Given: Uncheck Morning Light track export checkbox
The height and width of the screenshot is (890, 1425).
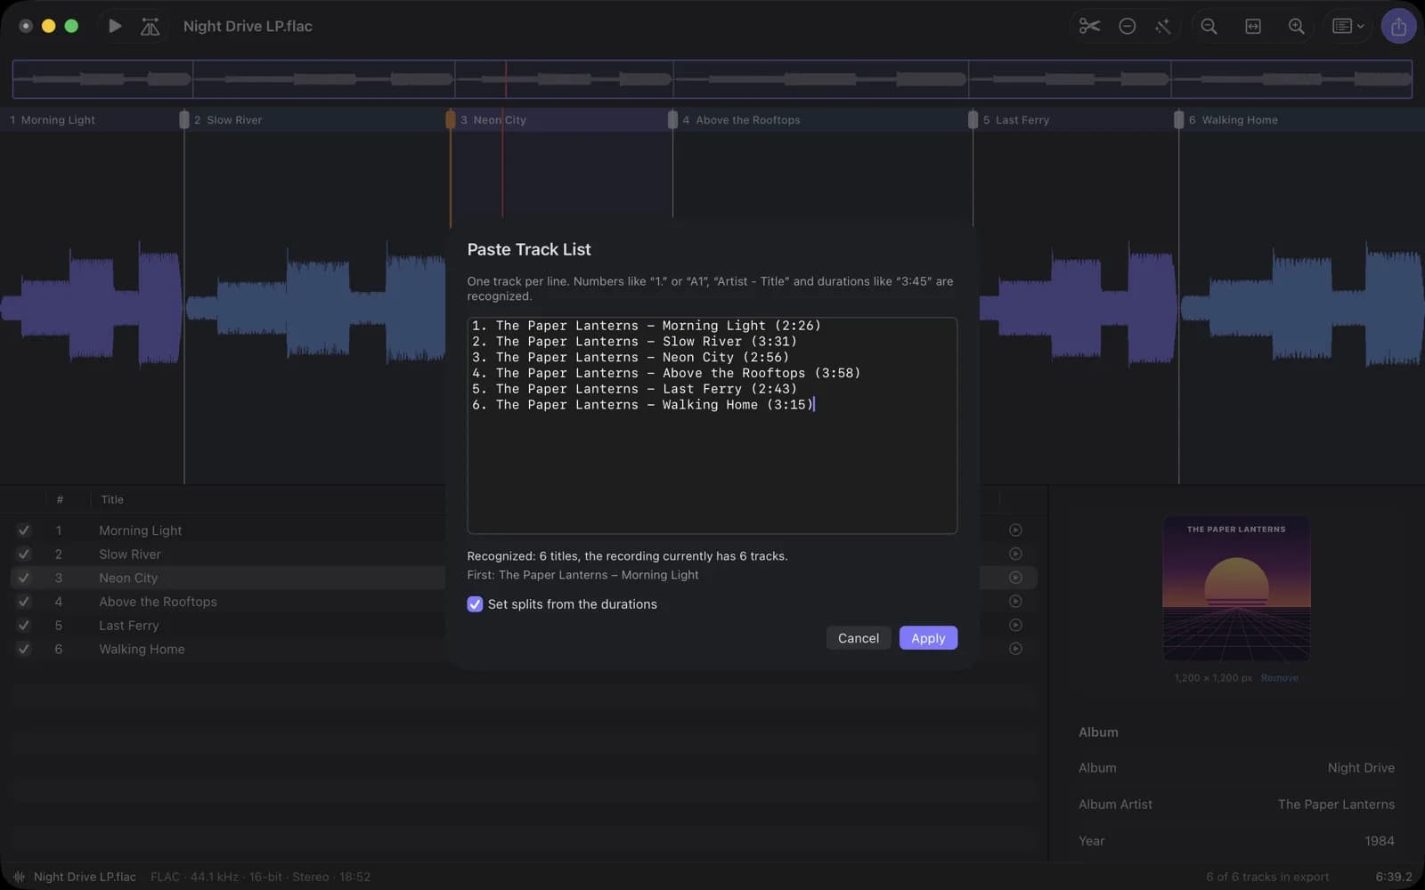Looking at the screenshot, I should (x=24, y=530).
